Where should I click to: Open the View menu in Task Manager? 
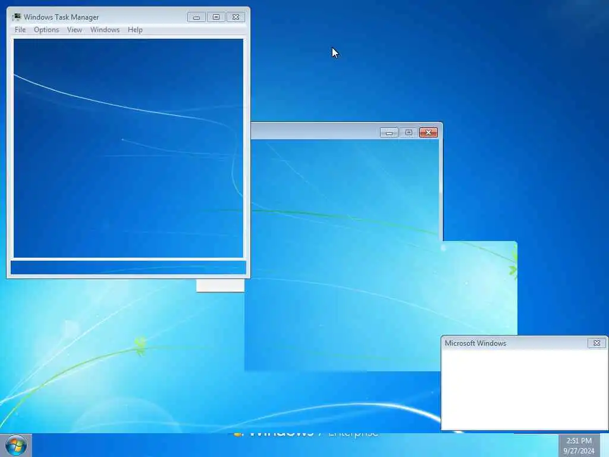[74, 30]
